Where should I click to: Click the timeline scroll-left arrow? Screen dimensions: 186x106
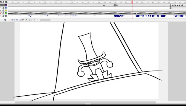click(38, 20)
